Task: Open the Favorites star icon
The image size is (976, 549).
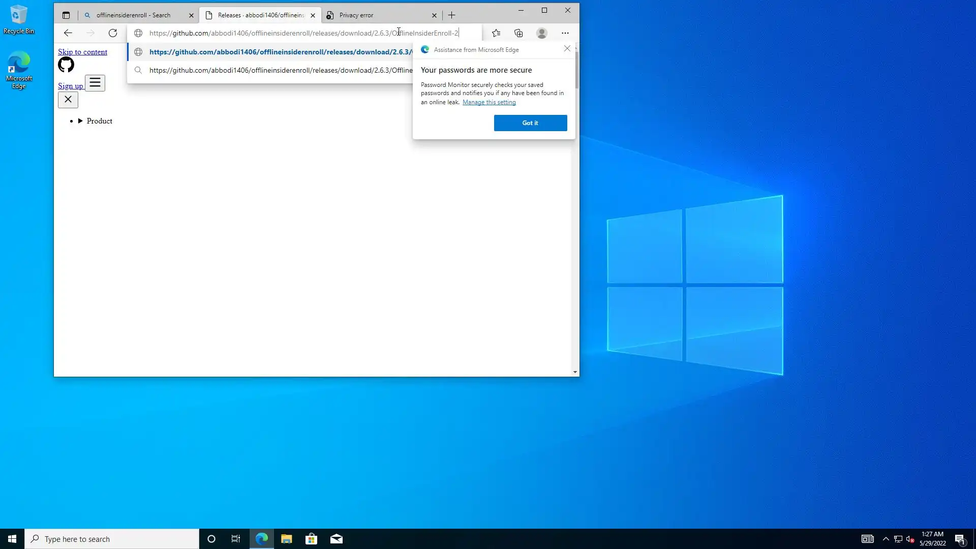Action: 496,33
